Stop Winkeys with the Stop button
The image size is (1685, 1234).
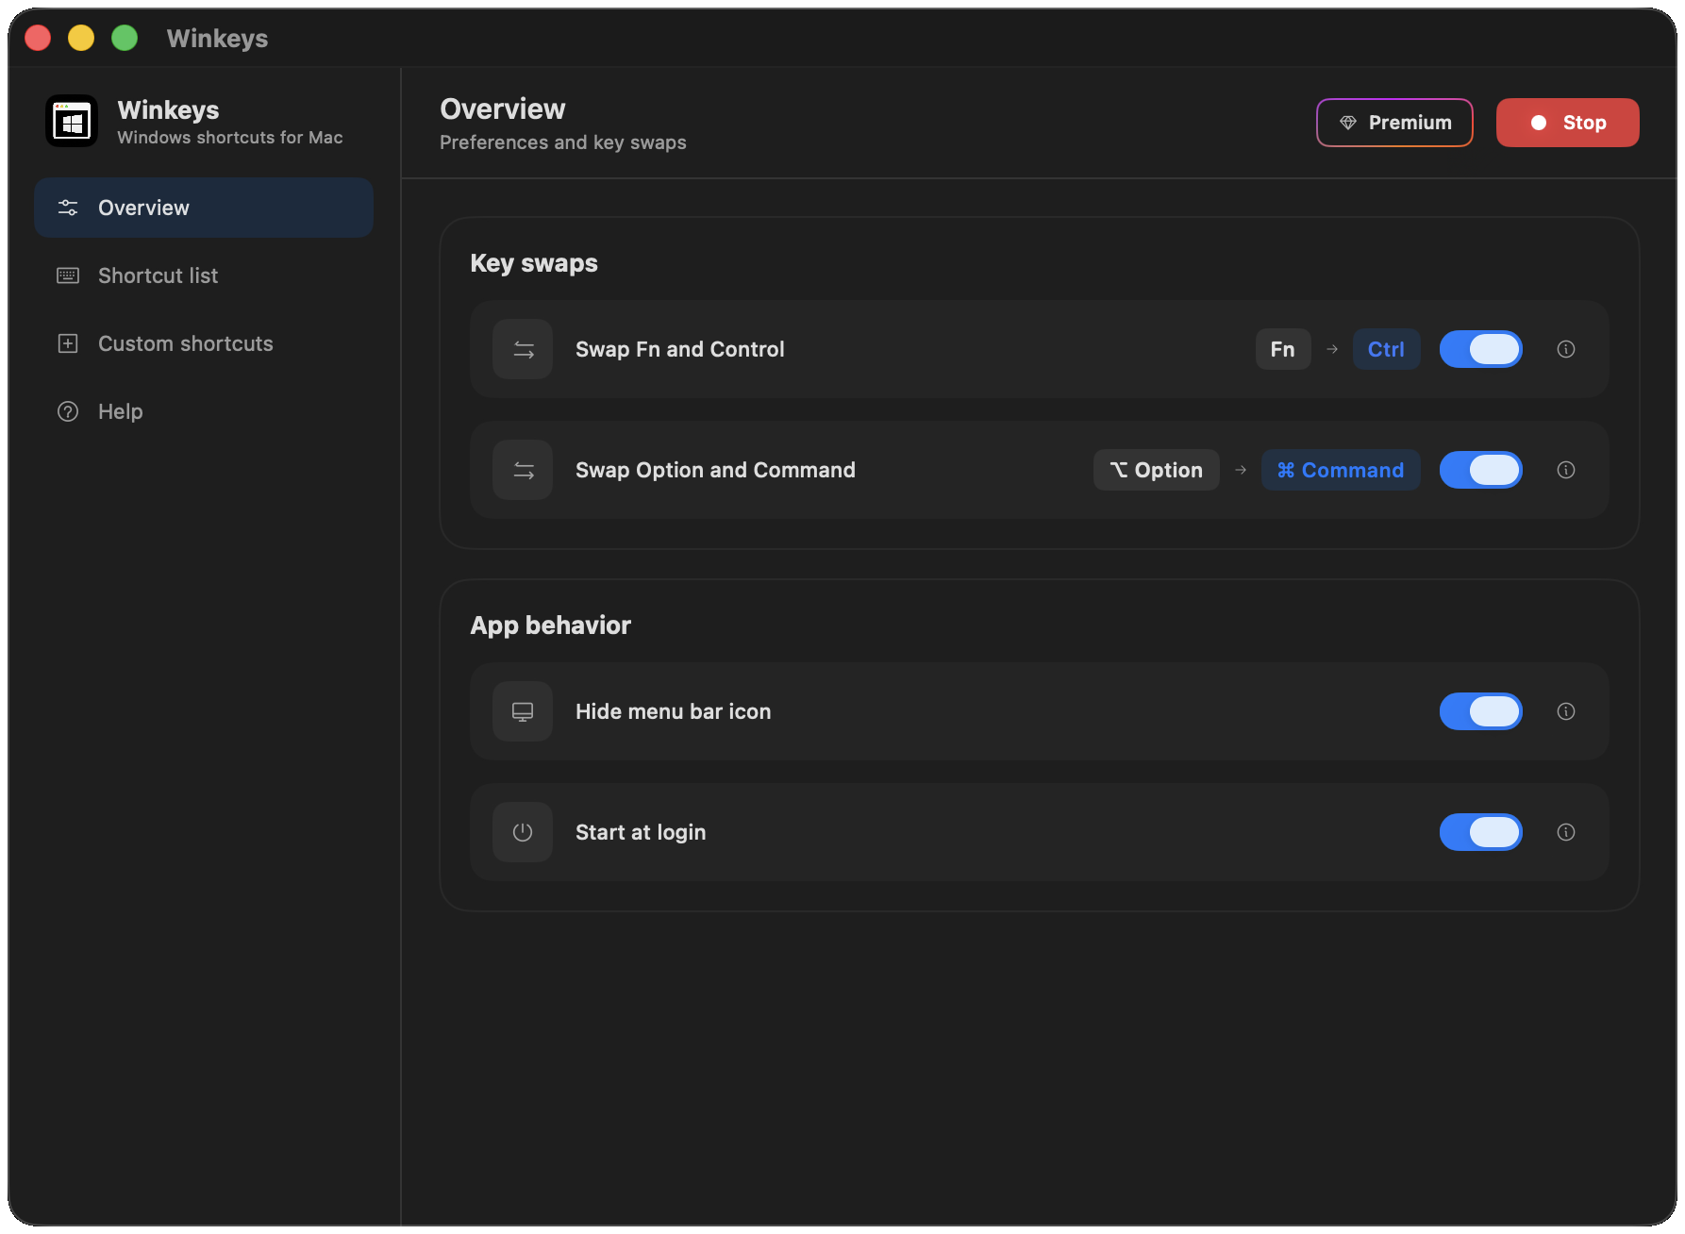point(1568,123)
